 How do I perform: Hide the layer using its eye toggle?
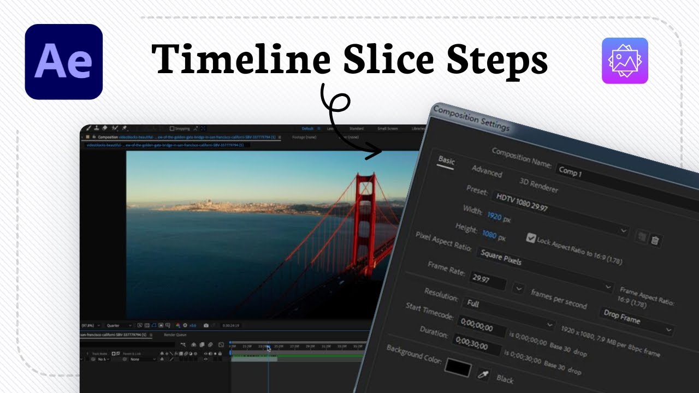205,359
